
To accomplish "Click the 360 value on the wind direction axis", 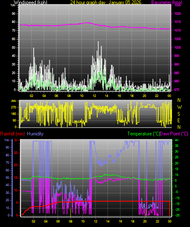I will pos(13,101).
